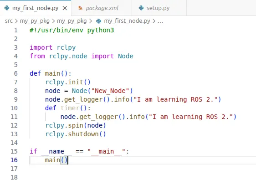256x180 pixels.
Task: Expand the chevron before the ellipsis breadcrumb
Action: [x=154, y=21]
